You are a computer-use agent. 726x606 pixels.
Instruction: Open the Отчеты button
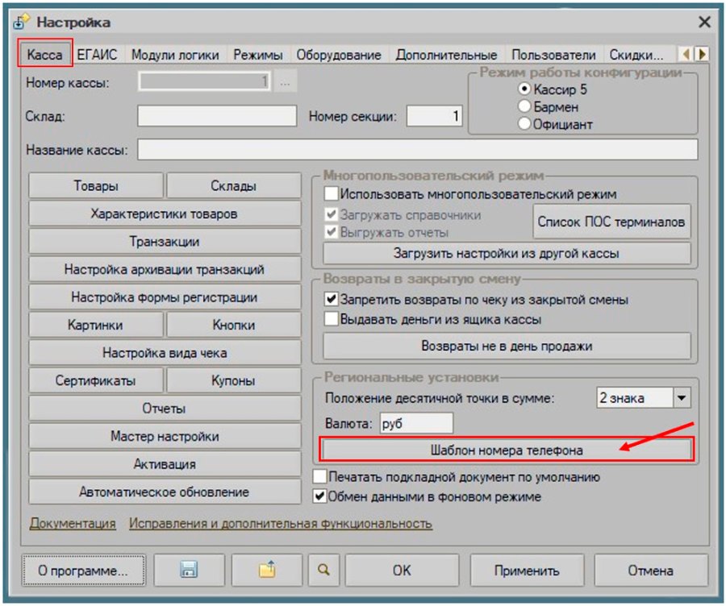[165, 409]
